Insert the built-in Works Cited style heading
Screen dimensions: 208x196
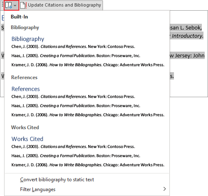[27, 139]
